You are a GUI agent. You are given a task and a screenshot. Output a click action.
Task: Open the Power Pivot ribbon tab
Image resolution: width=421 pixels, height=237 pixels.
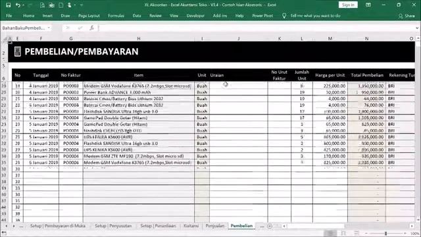262,16
